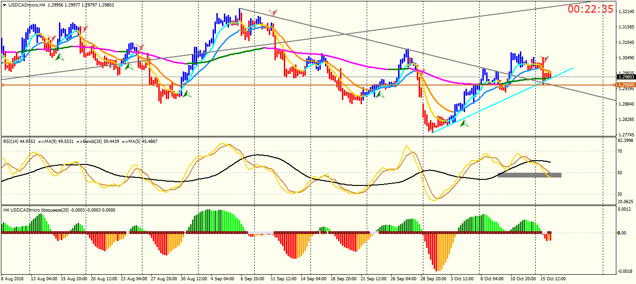Click the 27 Aug 20:00 time label
636x284 pixels.
(164, 279)
